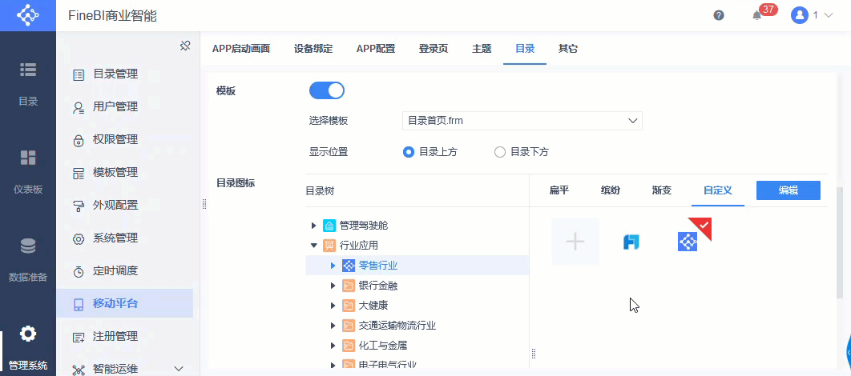The image size is (851, 376).
Task: Open the 管理系统 gear section
Action: [28, 346]
